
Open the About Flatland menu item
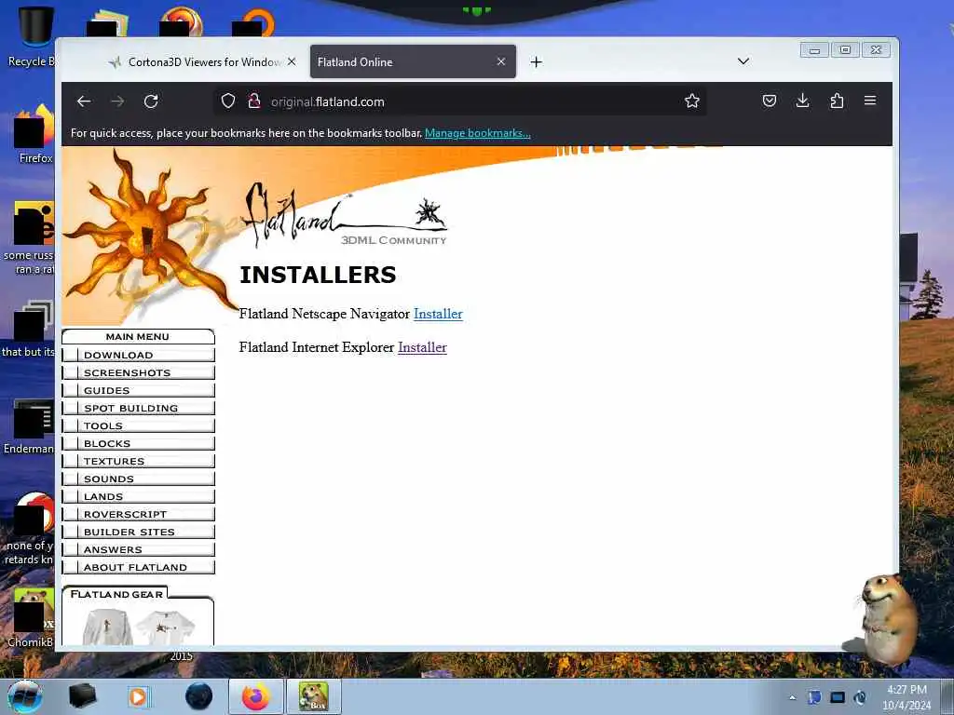point(138,567)
